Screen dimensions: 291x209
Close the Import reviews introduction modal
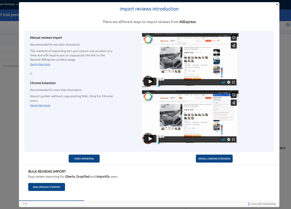[277, 5]
